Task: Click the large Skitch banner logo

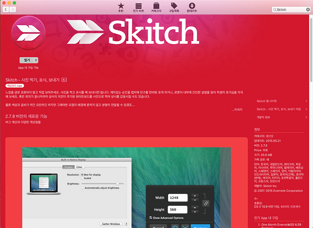Action: (x=133, y=32)
